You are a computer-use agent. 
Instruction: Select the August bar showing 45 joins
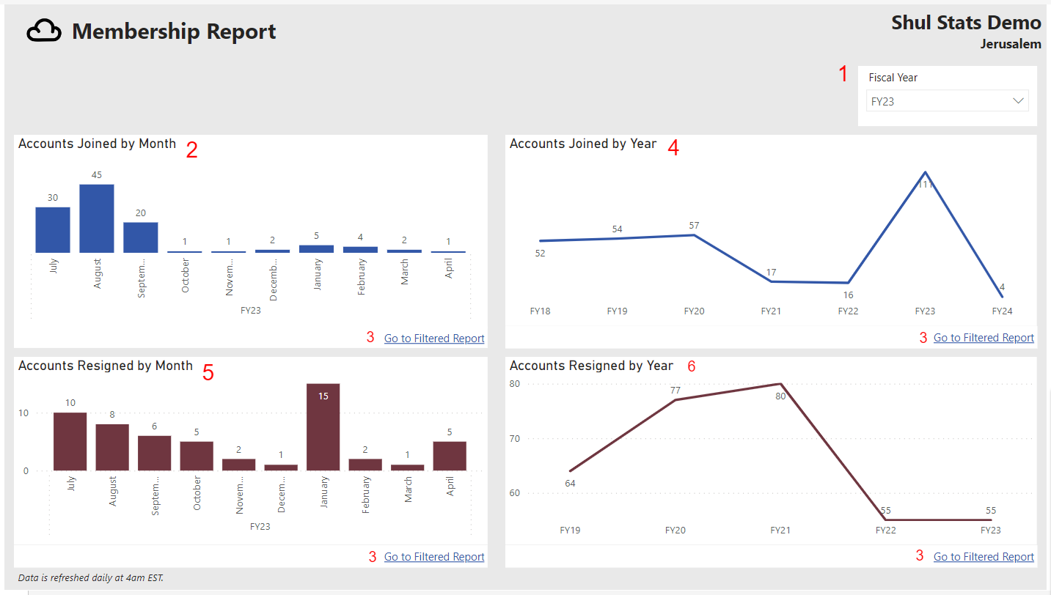(96, 220)
